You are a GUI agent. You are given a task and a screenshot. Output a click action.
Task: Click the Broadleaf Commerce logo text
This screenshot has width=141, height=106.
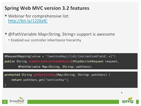pyautogui.click(x=17, y=101)
